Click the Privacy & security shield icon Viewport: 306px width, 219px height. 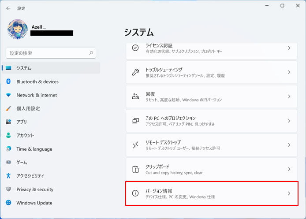point(8,189)
